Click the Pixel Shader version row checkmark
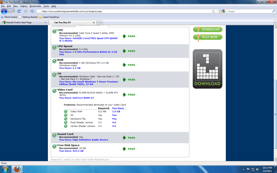Image resolution: width=277 pixels, height=173 pixels. (x=66, y=122)
